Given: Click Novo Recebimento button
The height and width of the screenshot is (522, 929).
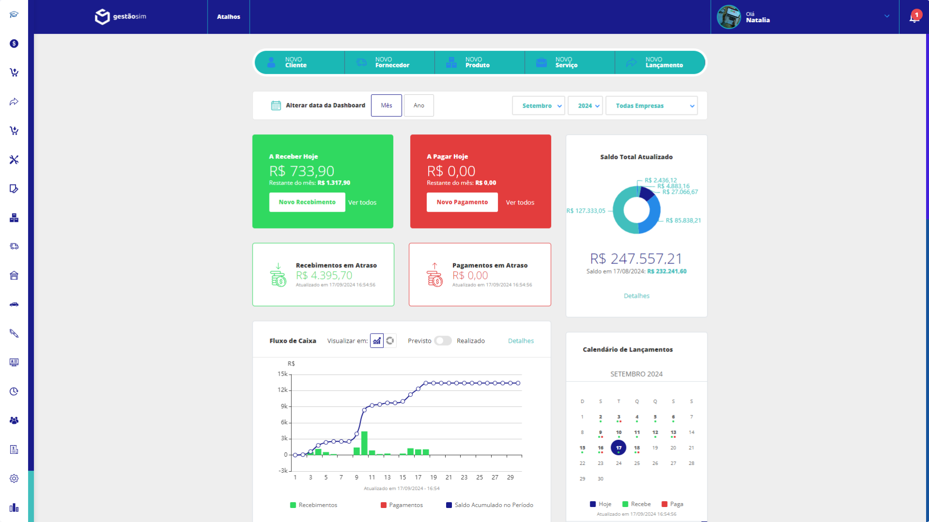Looking at the screenshot, I should (x=307, y=202).
